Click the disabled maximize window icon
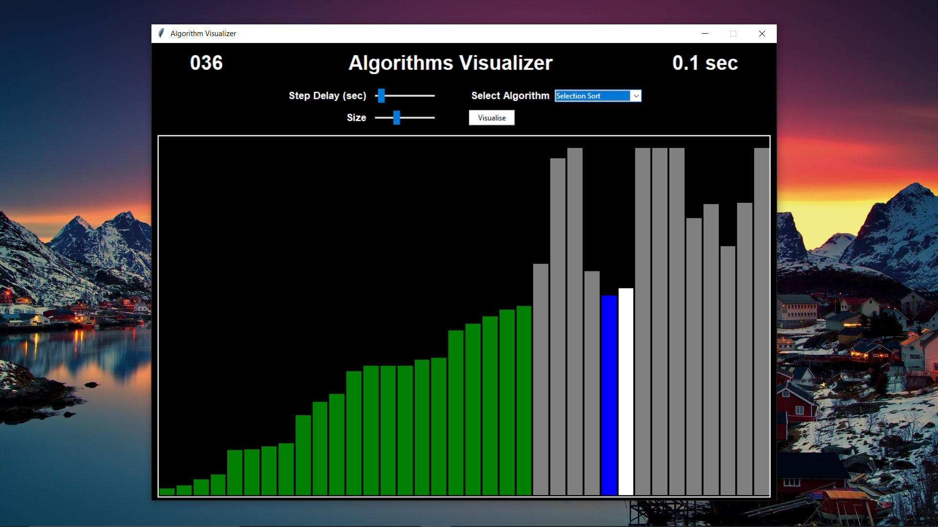Viewport: 938px width, 527px height. click(733, 33)
